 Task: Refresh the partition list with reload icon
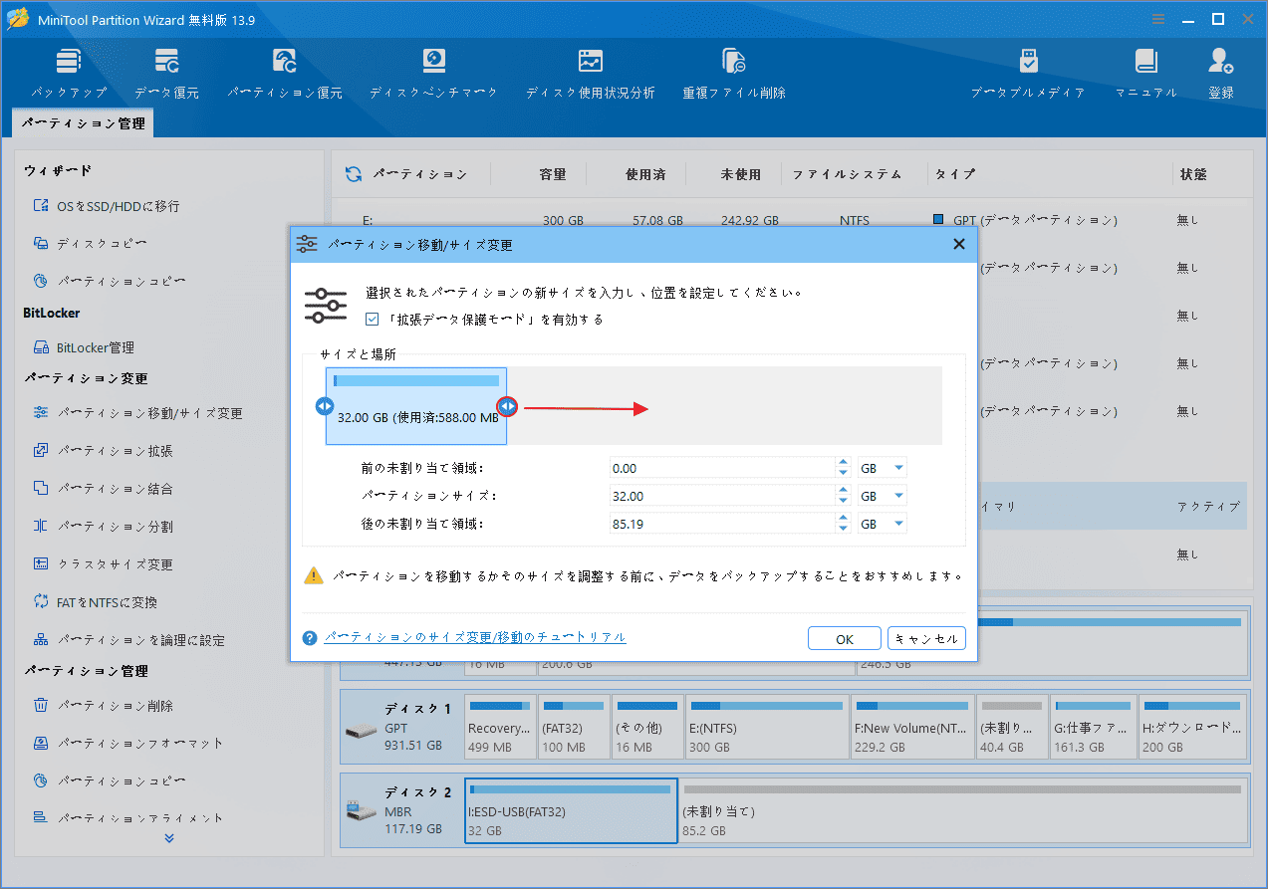pos(354,174)
